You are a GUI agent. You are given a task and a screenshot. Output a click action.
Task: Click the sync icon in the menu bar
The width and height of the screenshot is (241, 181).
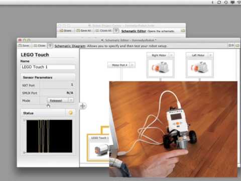[219, 3]
